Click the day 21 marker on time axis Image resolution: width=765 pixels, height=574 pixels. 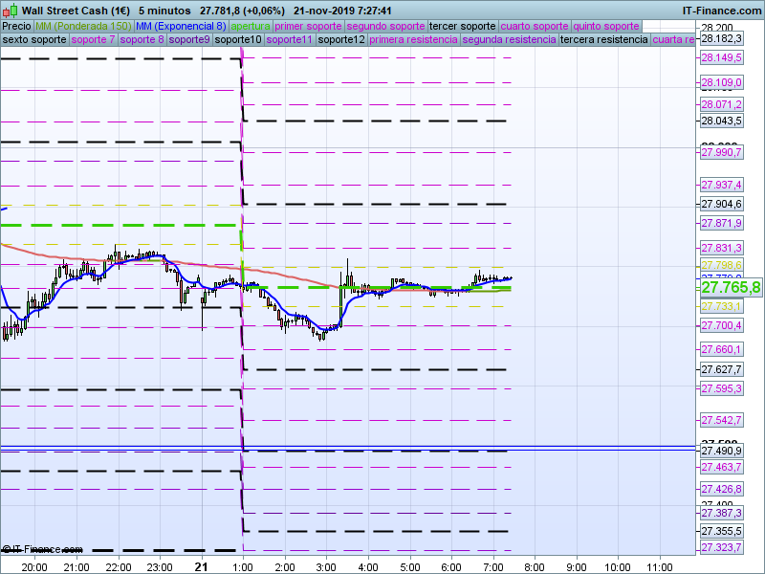pyautogui.click(x=201, y=566)
